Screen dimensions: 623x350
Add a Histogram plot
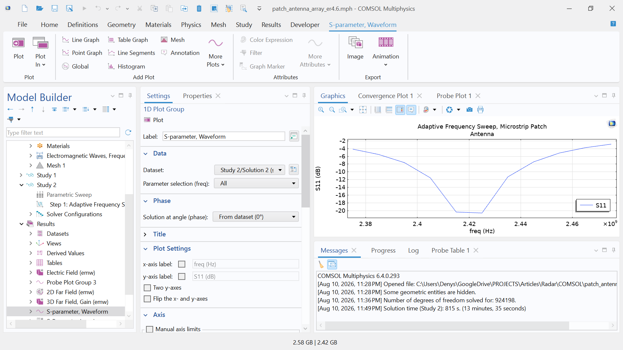126,66
